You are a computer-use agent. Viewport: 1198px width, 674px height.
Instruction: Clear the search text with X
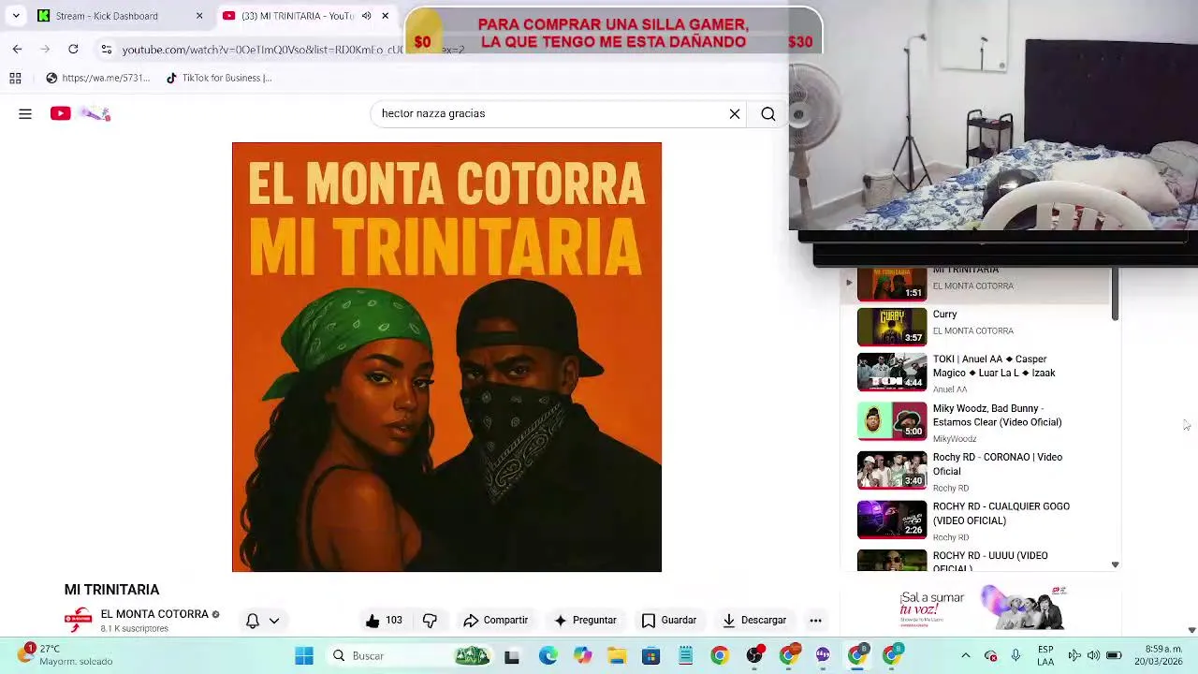735,114
